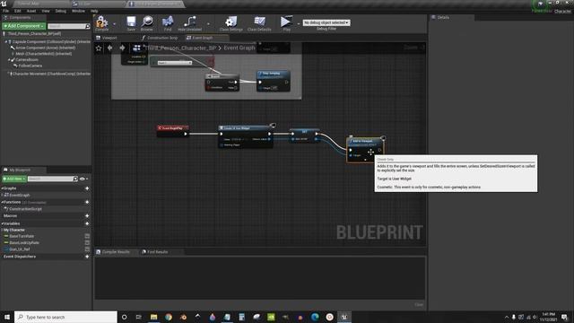
Task: Open the Edit menu
Action: tap(17, 11)
